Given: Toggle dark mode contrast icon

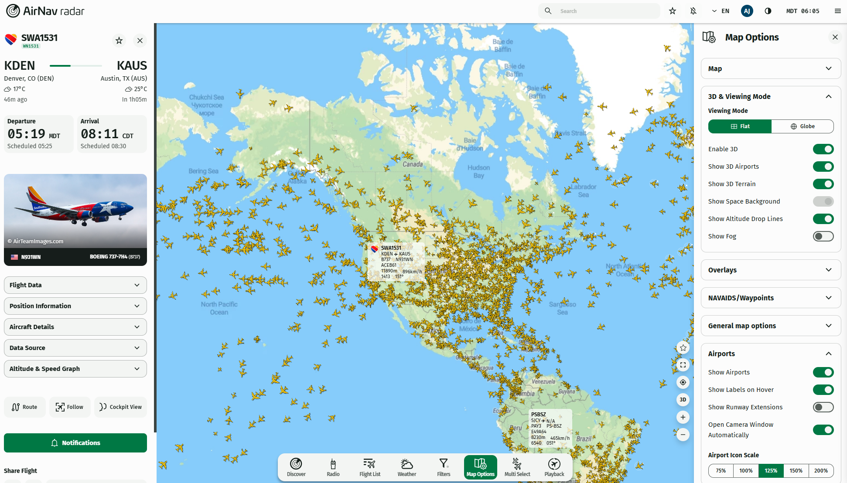Looking at the screenshot, I should tap(768, 11).
